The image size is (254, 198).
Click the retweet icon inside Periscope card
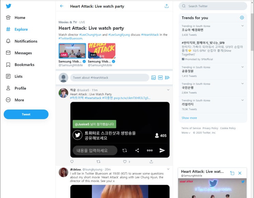(x=124, y=151)
